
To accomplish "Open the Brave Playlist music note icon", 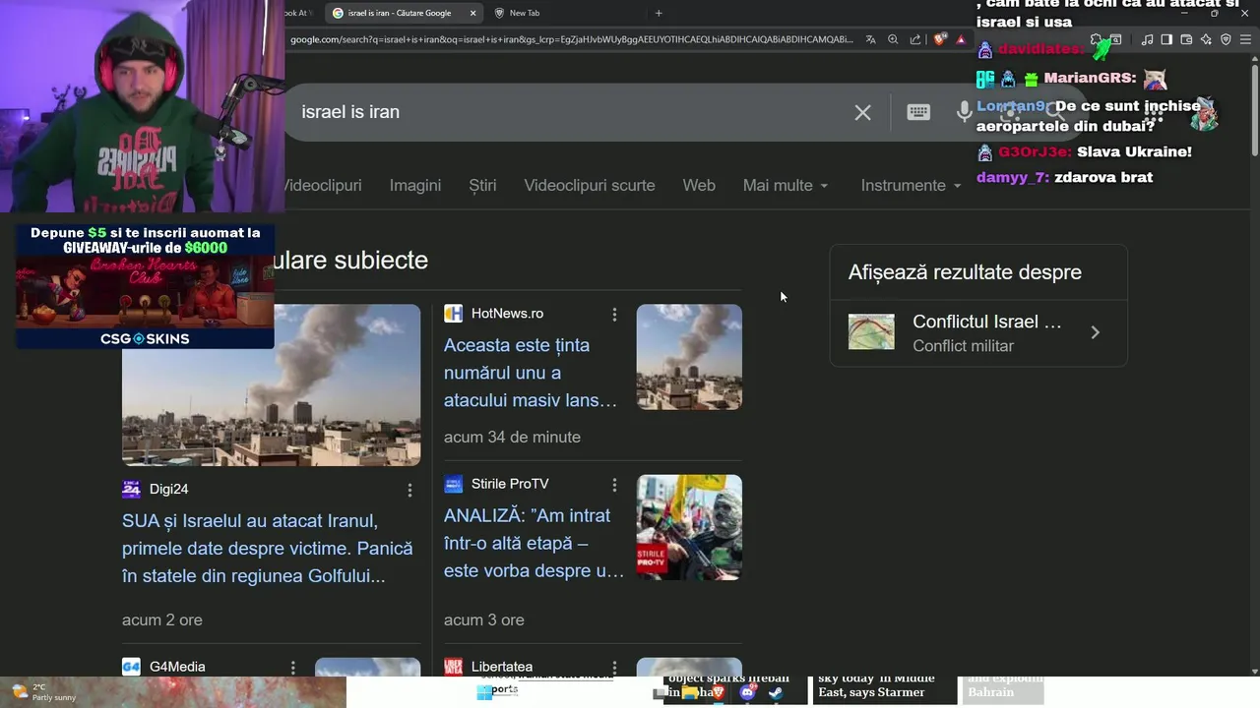I will [x=1147, y=39].
